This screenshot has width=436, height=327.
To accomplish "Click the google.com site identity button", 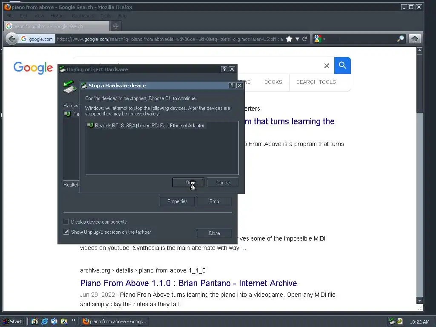I will (x=37, y=39).
